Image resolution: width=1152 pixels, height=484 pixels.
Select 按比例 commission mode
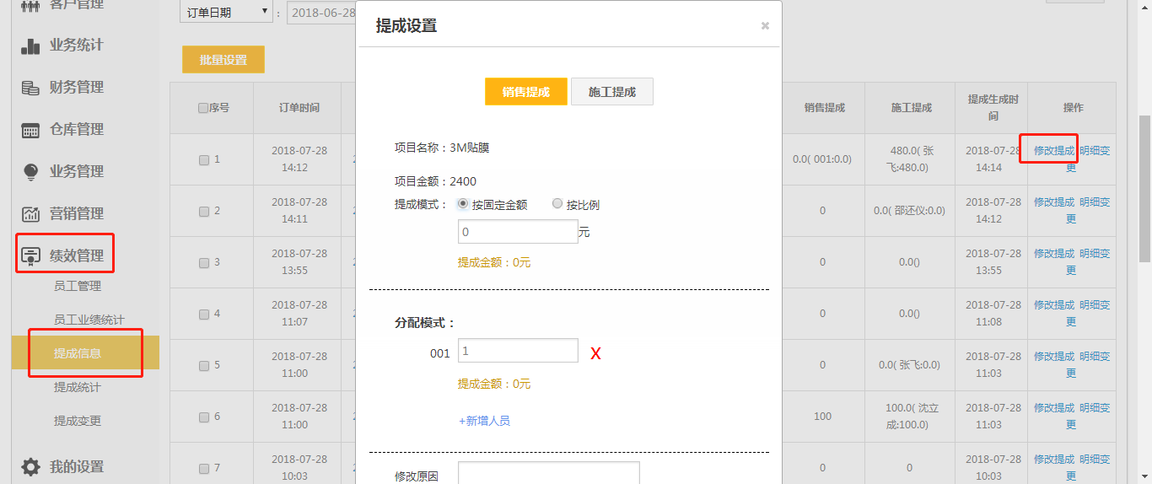[557, 204]
